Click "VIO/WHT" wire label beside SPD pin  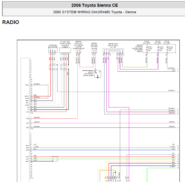37,122
